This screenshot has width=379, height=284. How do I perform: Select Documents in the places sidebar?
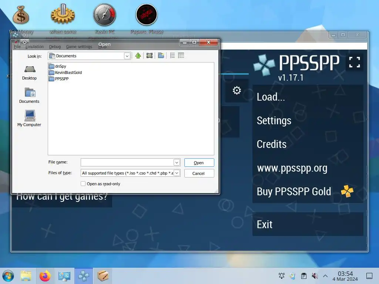click(29, 96)
